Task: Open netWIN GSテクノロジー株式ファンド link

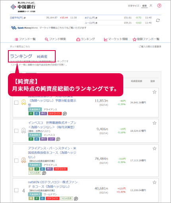Action: (x=53, y=184)
